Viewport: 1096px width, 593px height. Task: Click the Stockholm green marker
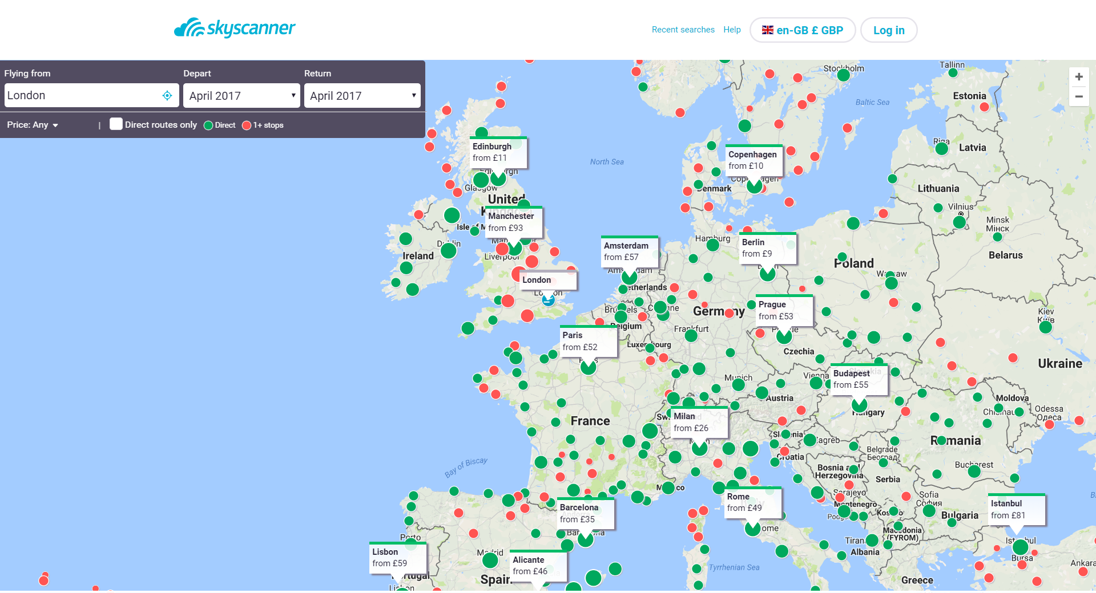844,75
